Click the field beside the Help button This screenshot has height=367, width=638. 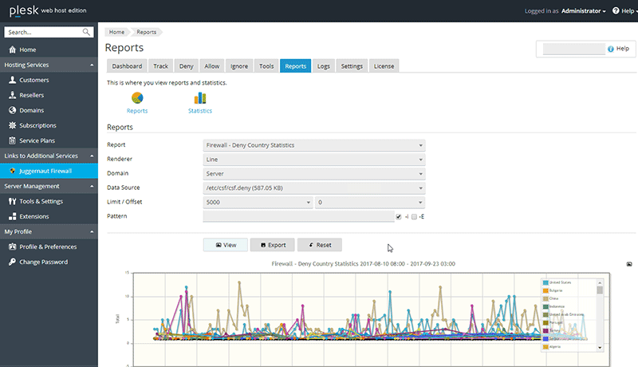pos(574,49)
